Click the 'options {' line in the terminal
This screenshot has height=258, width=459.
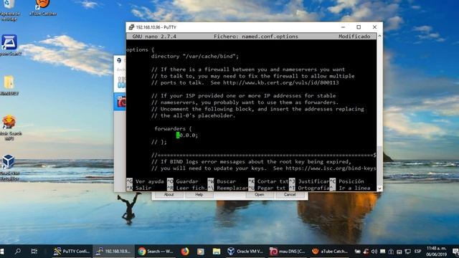tap(141, 49)
